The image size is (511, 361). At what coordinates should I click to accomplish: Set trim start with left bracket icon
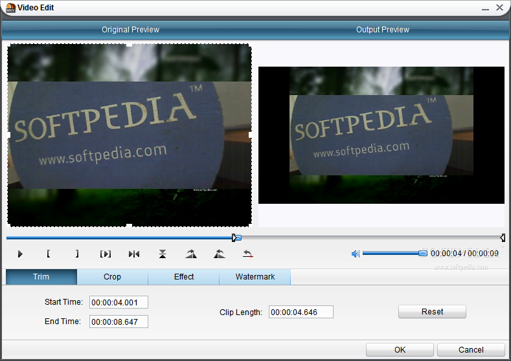point(48,254)
